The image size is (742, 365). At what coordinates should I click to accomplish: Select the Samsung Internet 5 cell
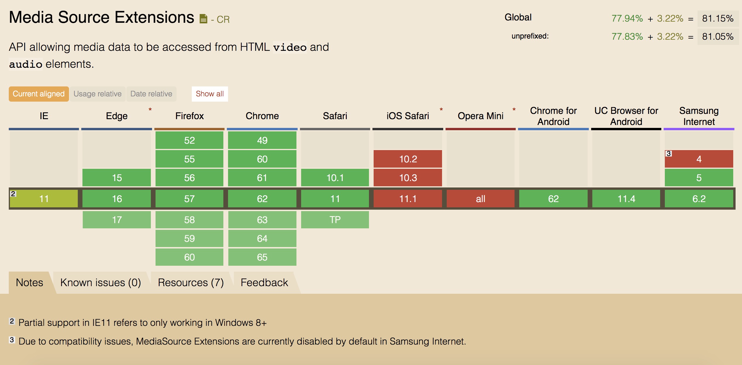[699, 178]
